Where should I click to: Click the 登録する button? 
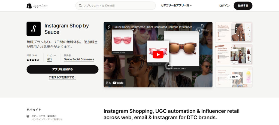[243, 6]
